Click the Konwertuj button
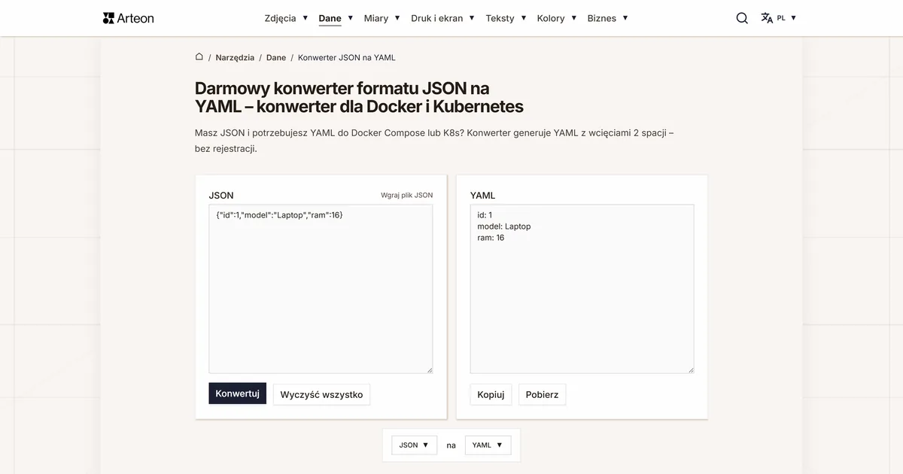This screenshot has height=474, width=903. [237, 393]
